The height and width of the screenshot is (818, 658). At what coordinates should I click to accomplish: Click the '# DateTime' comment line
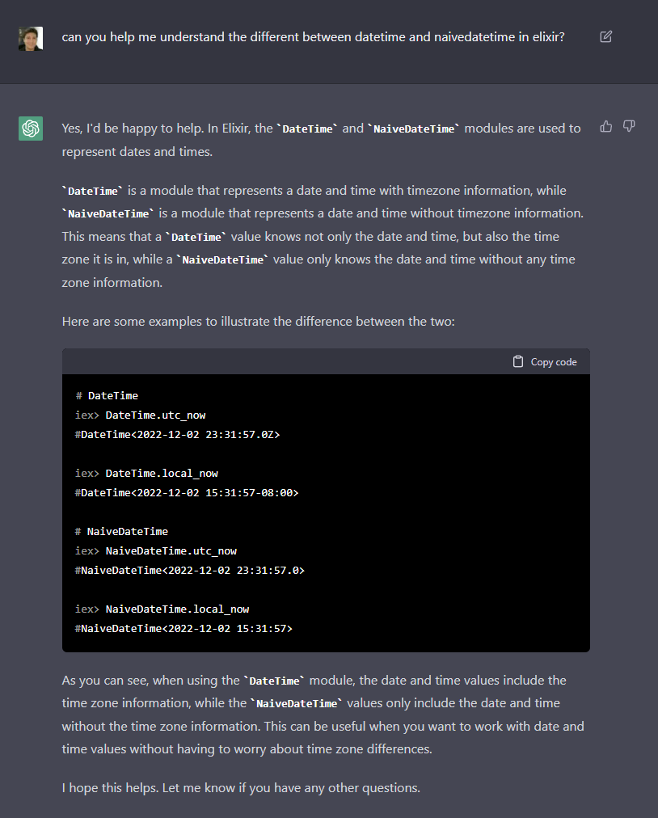[x=107, y=395]
